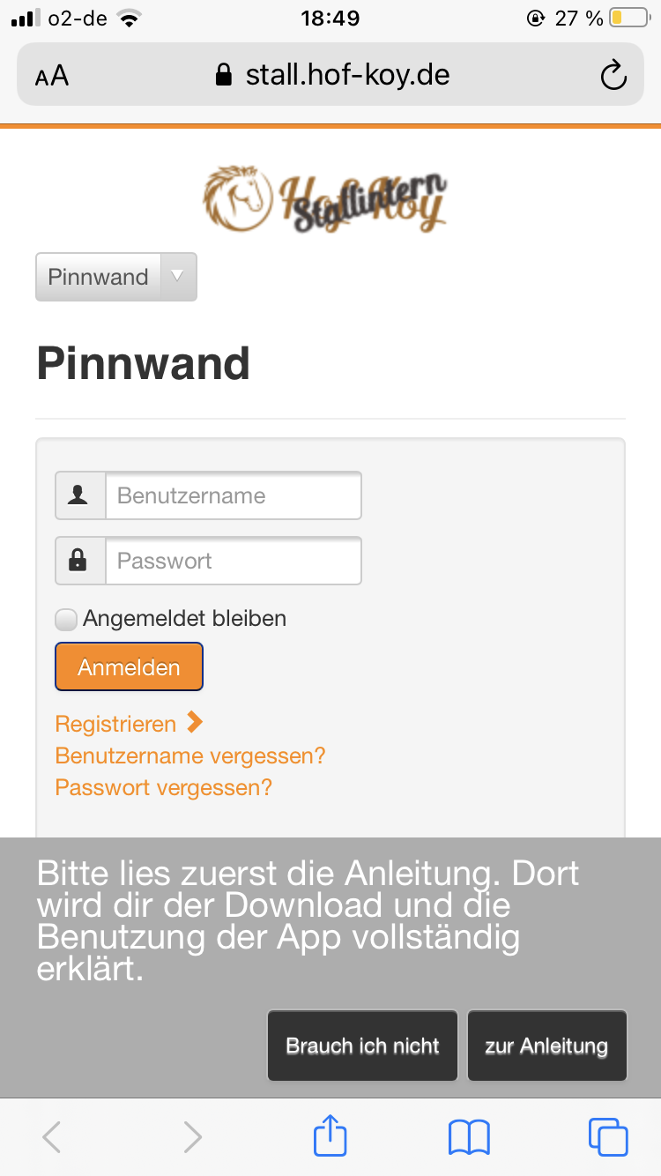Open Safari bookmarks book icon
The image size is (661, 1176).
(469, 1136)
